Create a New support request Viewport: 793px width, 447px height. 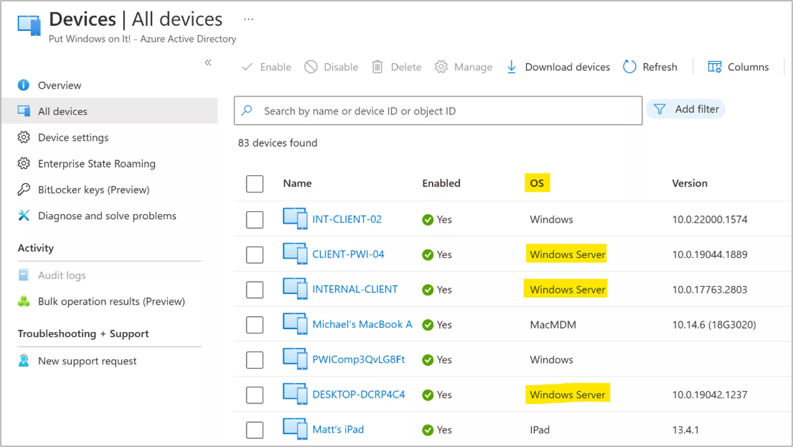click(x=87, y=361)
